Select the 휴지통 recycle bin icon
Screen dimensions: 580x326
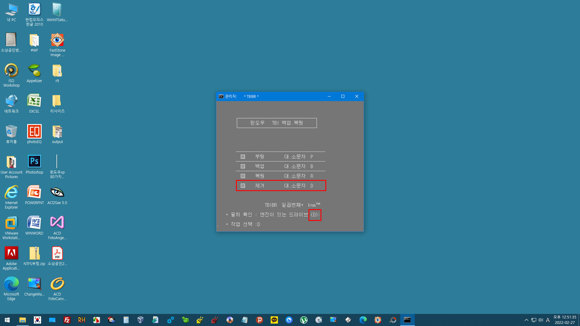tap(11, 134)
